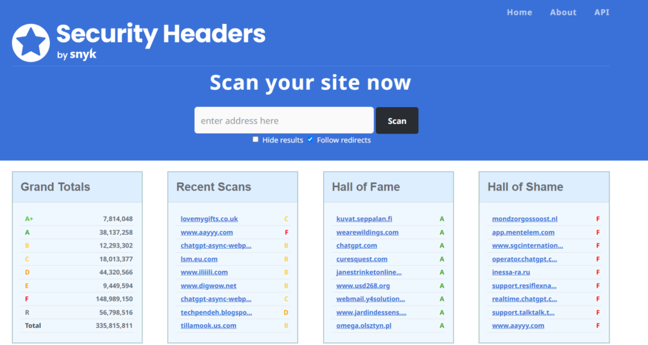This screenshot has width=648, height=345.
Task: View chatgpt.com Hall of Fame entry
Action: click(357, 246)
